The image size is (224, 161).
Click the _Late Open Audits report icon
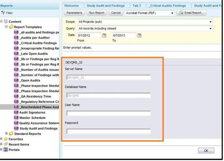(x=16, y=53)
